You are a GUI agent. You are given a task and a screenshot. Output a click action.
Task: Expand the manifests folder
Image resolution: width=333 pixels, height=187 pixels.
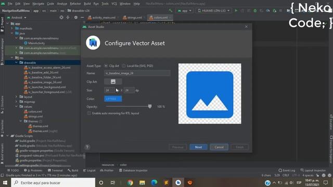point(12,28)
